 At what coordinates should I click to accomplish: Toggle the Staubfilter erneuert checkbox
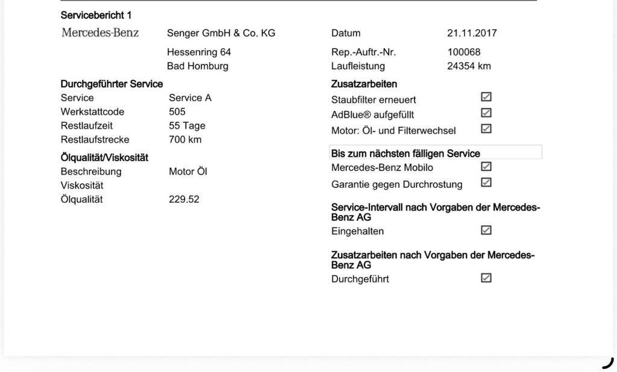pos(486,97)
